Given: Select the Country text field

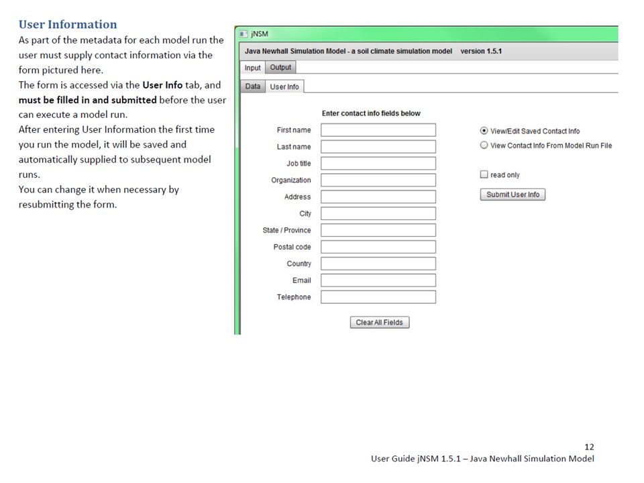Looking at the screenshot, I should (x=378, y=264).
